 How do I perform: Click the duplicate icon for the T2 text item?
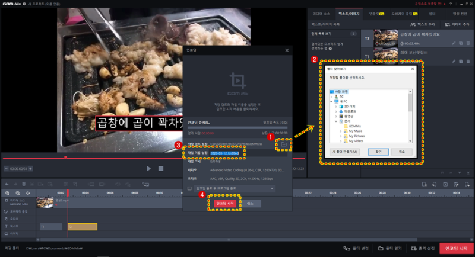click(461, 43)
